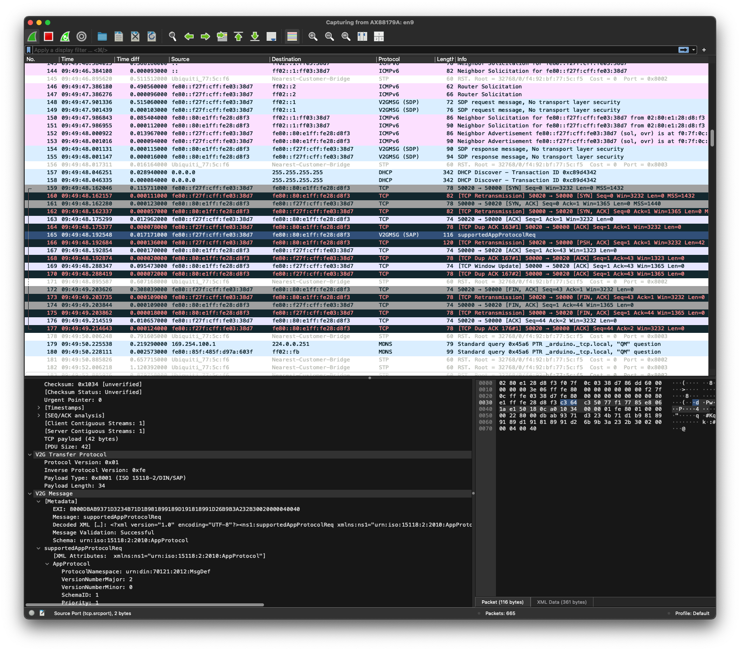Image resolution: width=740 pixels, height=651 pixels.
Task: Toggle packet list colorization
Action: coord(292,37)
